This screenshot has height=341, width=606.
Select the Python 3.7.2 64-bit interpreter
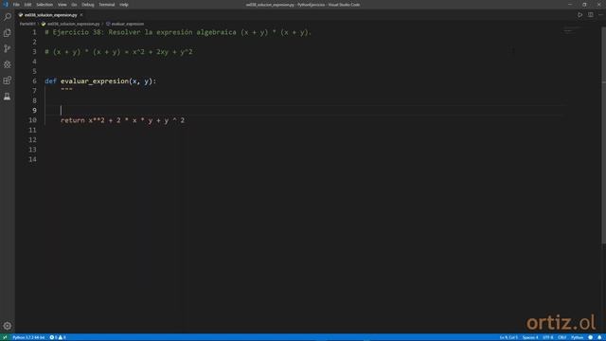point(28,337)
